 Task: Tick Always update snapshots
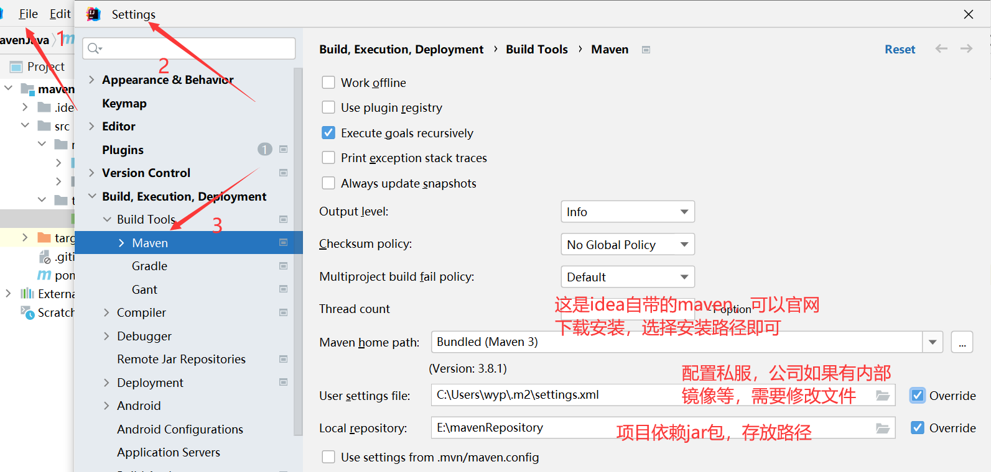(328, 183)
